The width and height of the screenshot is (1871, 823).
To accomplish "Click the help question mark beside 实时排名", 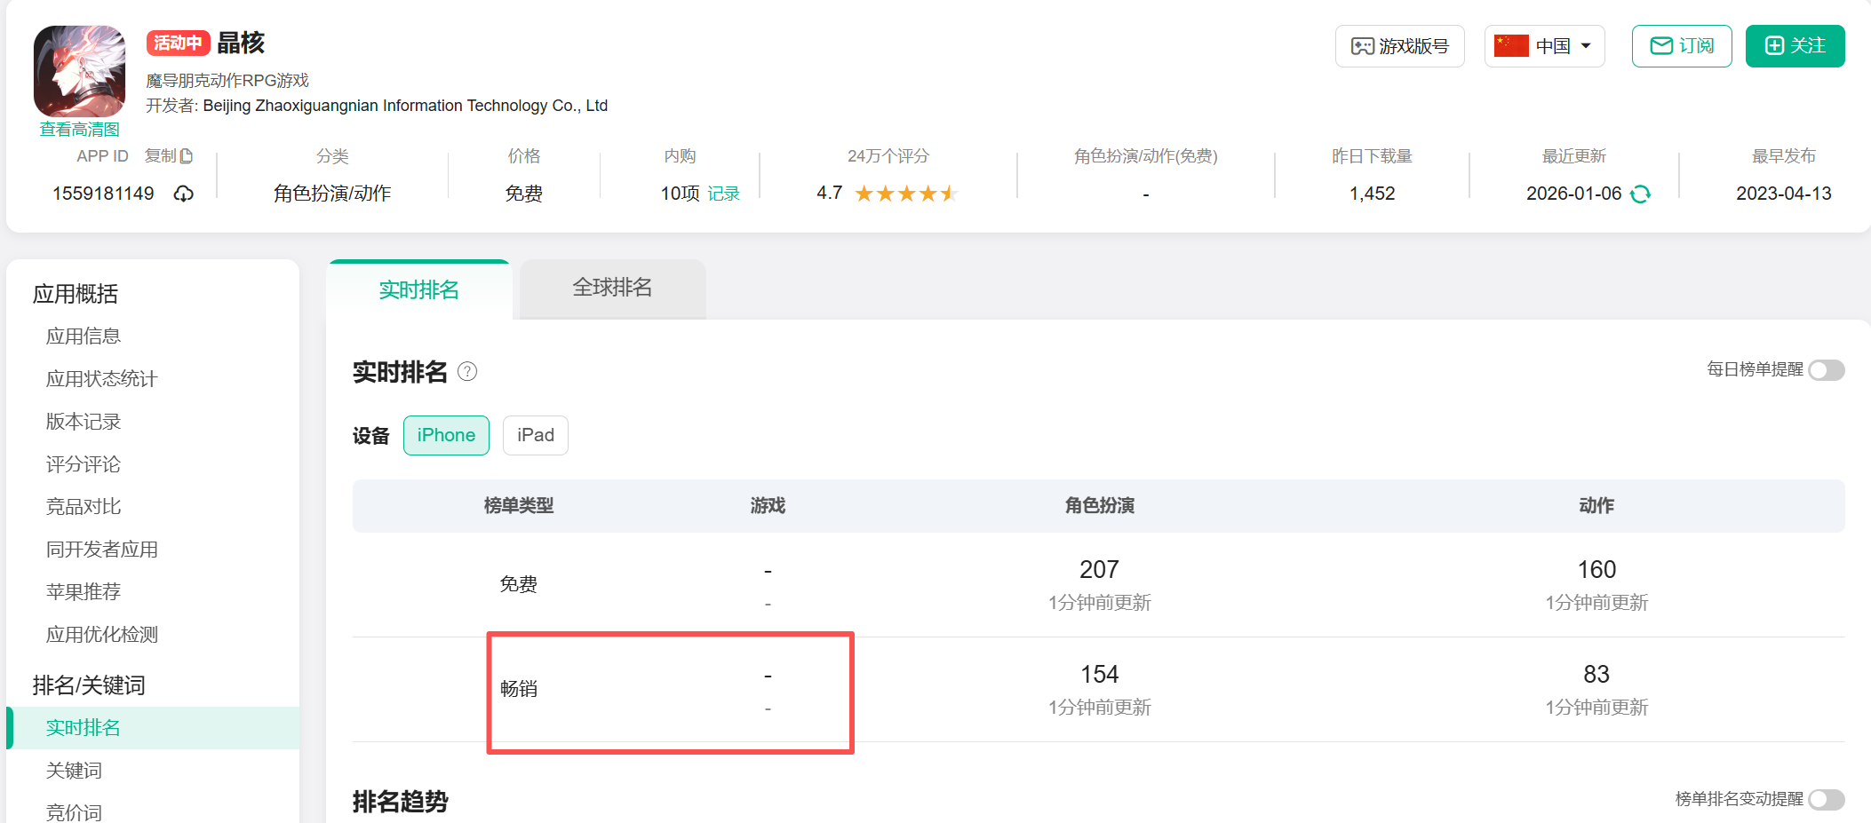I will click(467, 371).
